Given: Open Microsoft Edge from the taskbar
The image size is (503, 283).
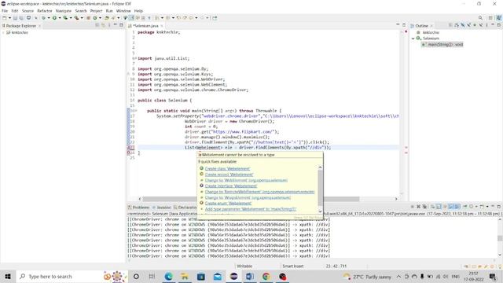Looking at the screenshot, I should click(168, 276).
